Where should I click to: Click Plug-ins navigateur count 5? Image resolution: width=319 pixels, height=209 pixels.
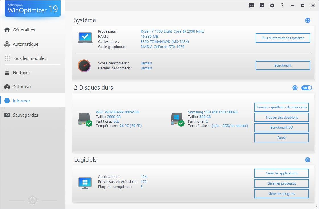click(x=142, y=187)
